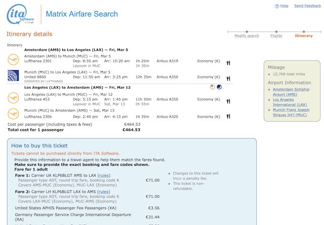Click Dep: 8:55 am departure time
Image resolution: width=324 pixels, height=225 pixels.
[86, 61]
